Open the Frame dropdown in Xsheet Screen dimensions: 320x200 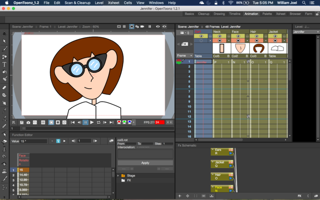pos(185,55)
